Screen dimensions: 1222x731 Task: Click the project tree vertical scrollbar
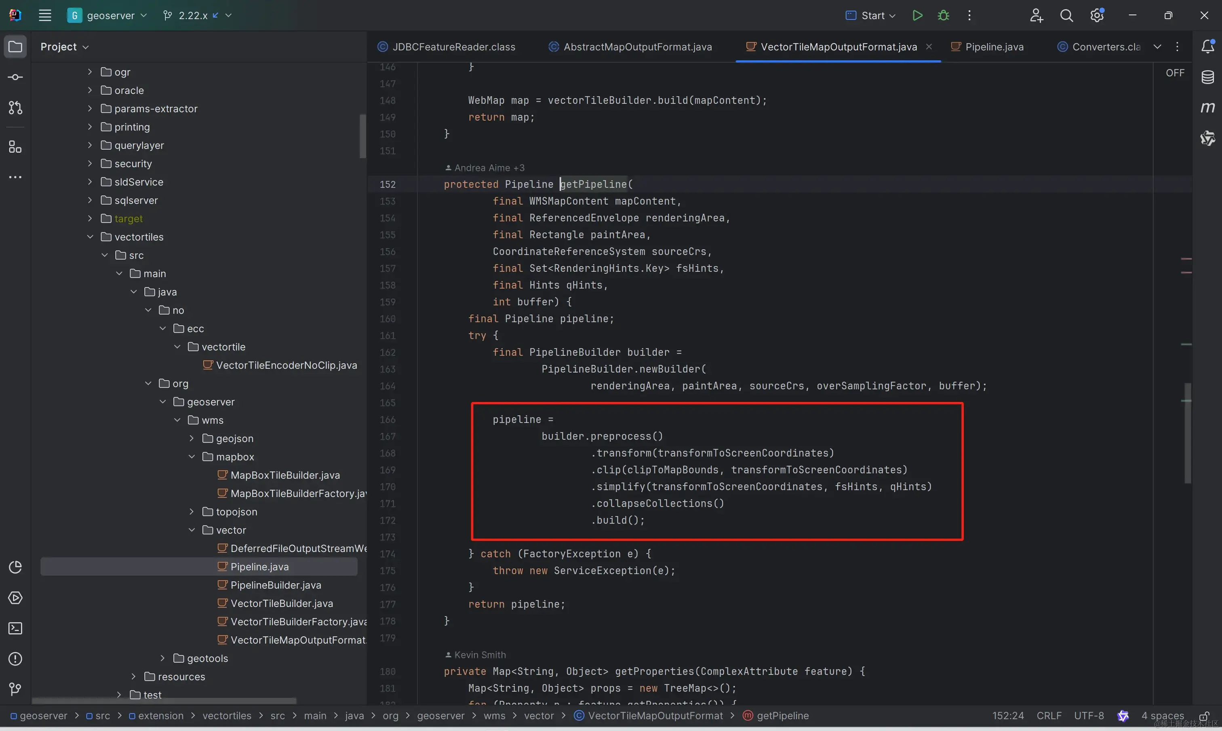click(362, 137)
